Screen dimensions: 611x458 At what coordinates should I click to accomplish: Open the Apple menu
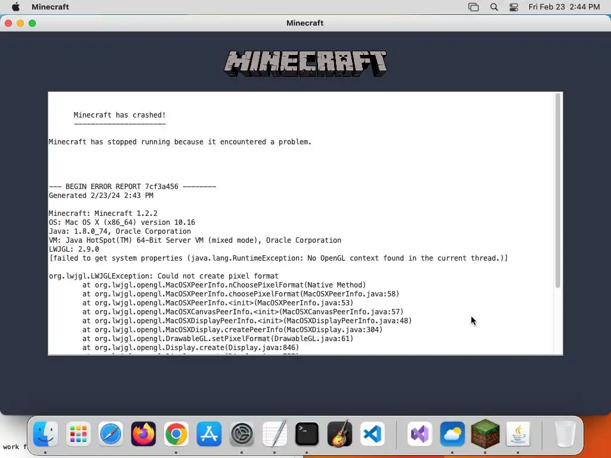click(16, 7)
